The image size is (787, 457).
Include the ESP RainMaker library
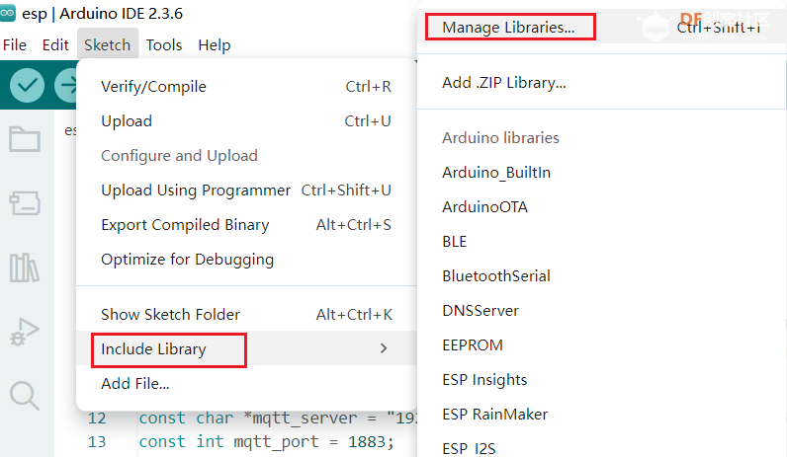point(601,415)
